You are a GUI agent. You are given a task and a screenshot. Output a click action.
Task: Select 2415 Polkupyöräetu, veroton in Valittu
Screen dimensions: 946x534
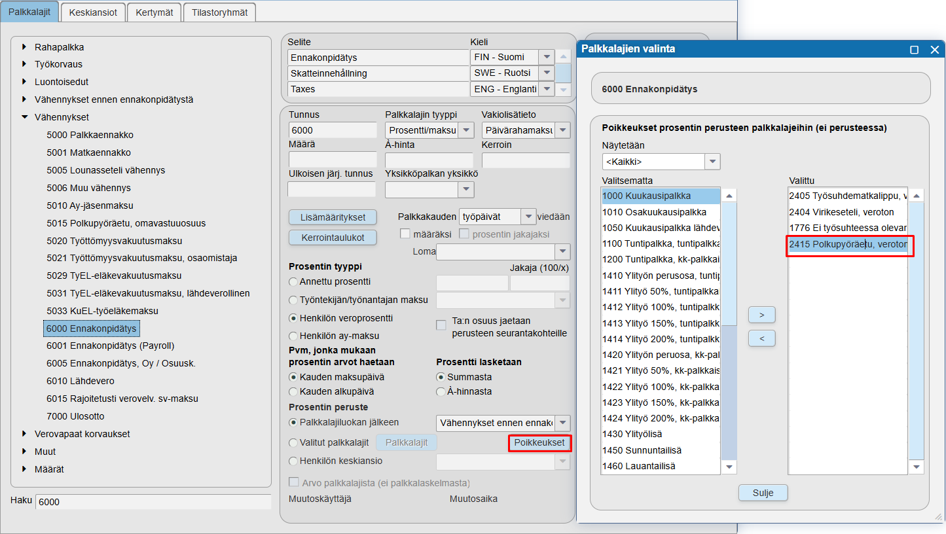tap(848, 245)
